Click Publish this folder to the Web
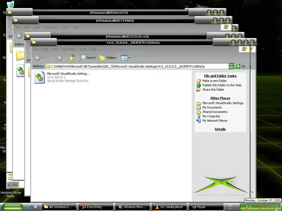 pyautogui.click(x=222, y=85)
